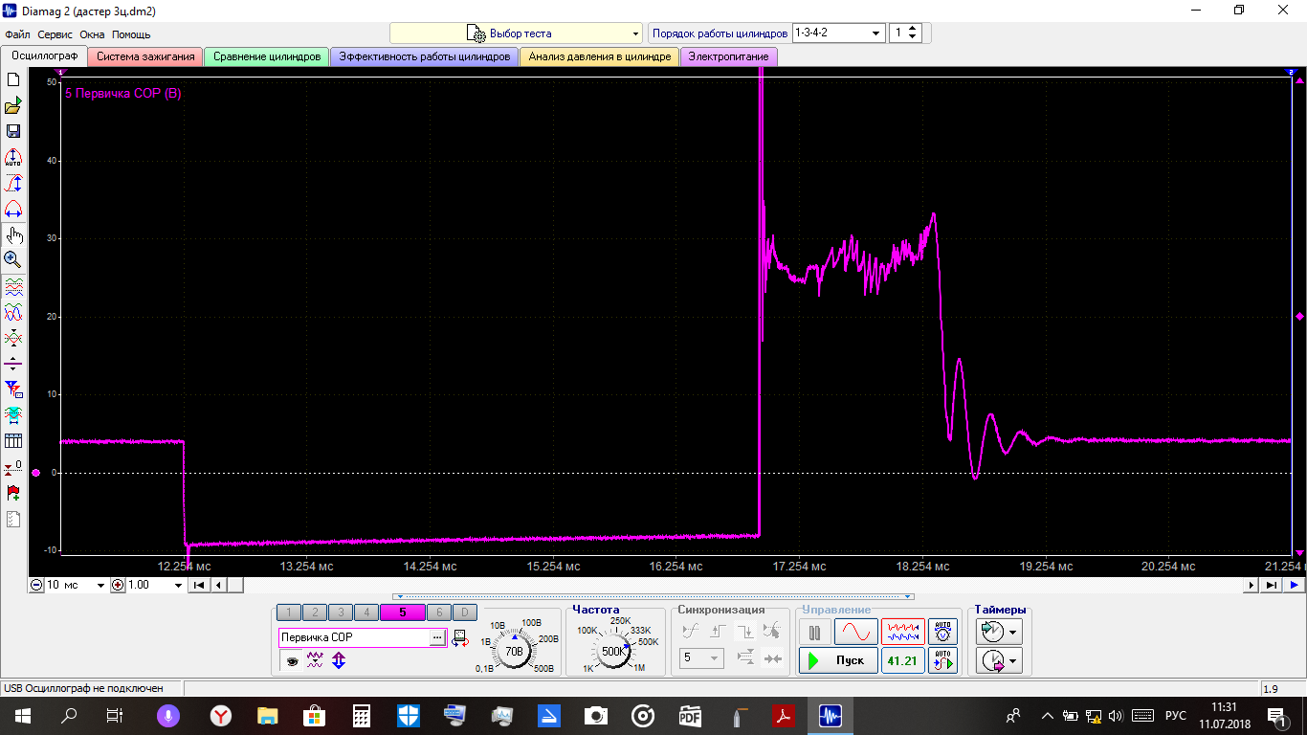Image resolution: width=1307 pixels, height=735 pixels.
Task: Click the 41.21 readout button
Action: (x=902, y=660)
